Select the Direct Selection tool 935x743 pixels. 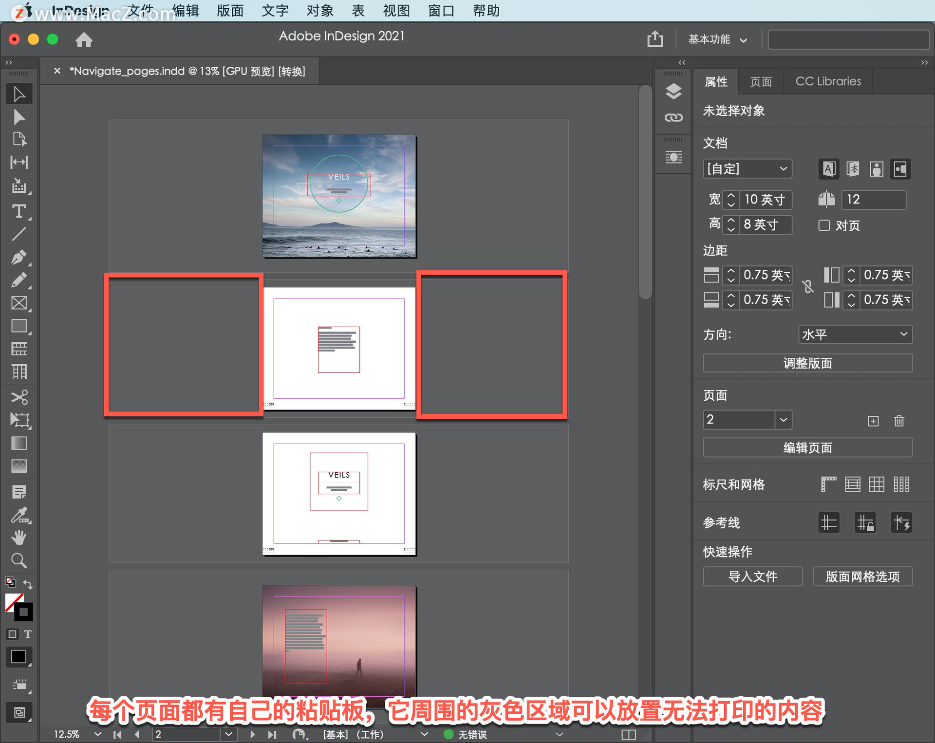pyautogui.click(x=19, y=117)
